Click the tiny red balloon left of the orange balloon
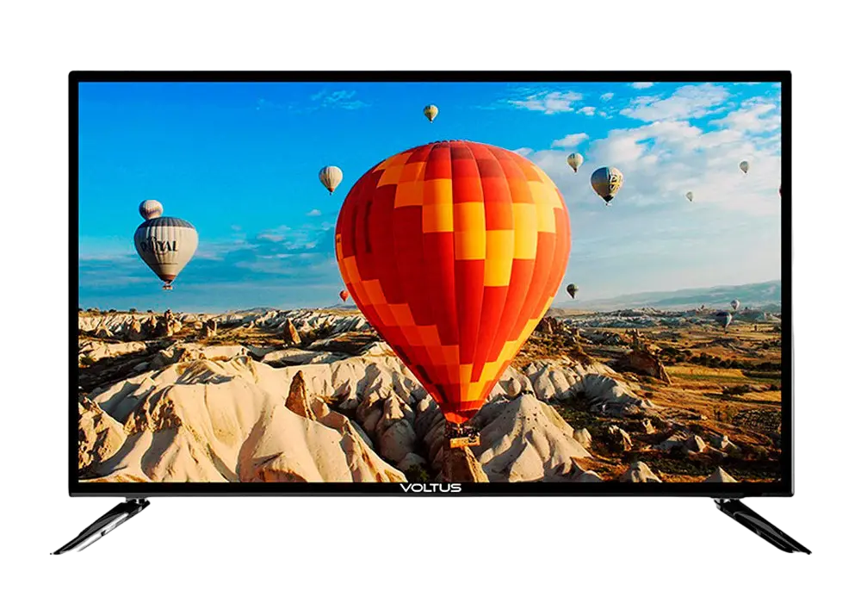Screen dimensions: 861x603 tap(344, 295)
